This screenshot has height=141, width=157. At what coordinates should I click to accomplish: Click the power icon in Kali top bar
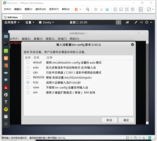(x=146, y=22)
